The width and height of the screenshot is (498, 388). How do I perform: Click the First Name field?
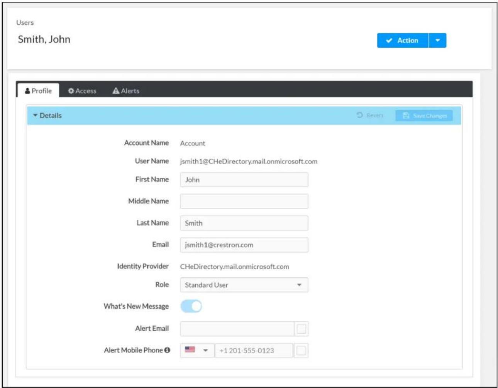click(244, 180)
